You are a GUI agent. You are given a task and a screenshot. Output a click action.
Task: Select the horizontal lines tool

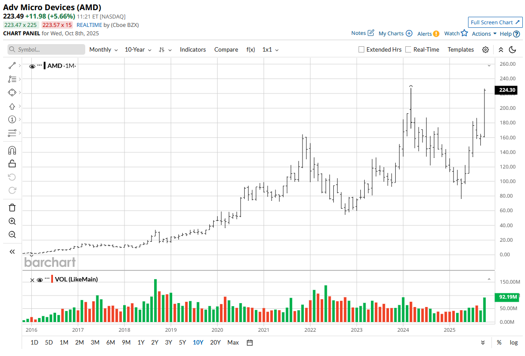12,133
